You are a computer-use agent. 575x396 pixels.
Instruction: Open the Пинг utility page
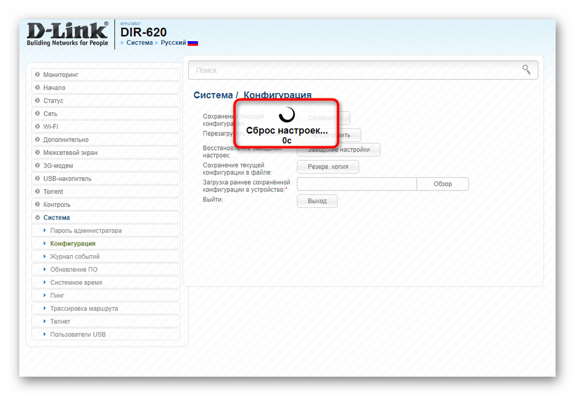(x=105, y=296)
